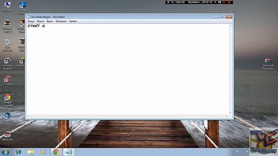
Task: Select the Geri Dönüşüm recycle bin icon
Action: pos(7,45)
